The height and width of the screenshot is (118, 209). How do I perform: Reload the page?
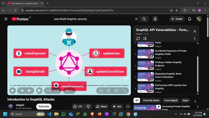point(15,10)
